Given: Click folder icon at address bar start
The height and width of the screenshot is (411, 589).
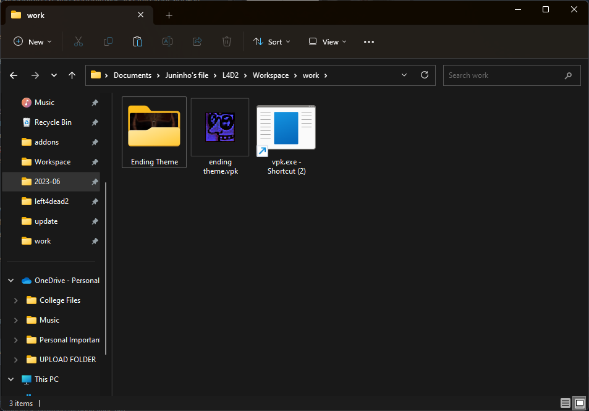Looking at the screenshot, I should [x=96, y=75].
